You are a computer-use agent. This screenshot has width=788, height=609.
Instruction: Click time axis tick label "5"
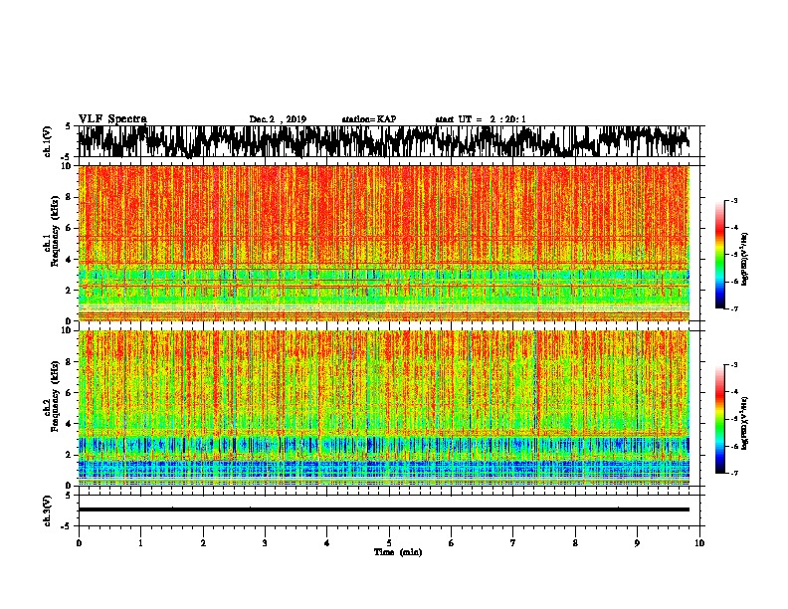389,543
